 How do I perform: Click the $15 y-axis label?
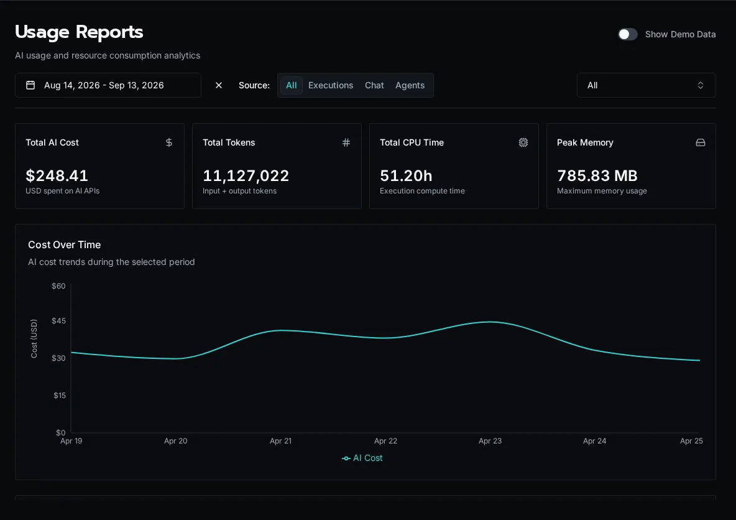60,396
